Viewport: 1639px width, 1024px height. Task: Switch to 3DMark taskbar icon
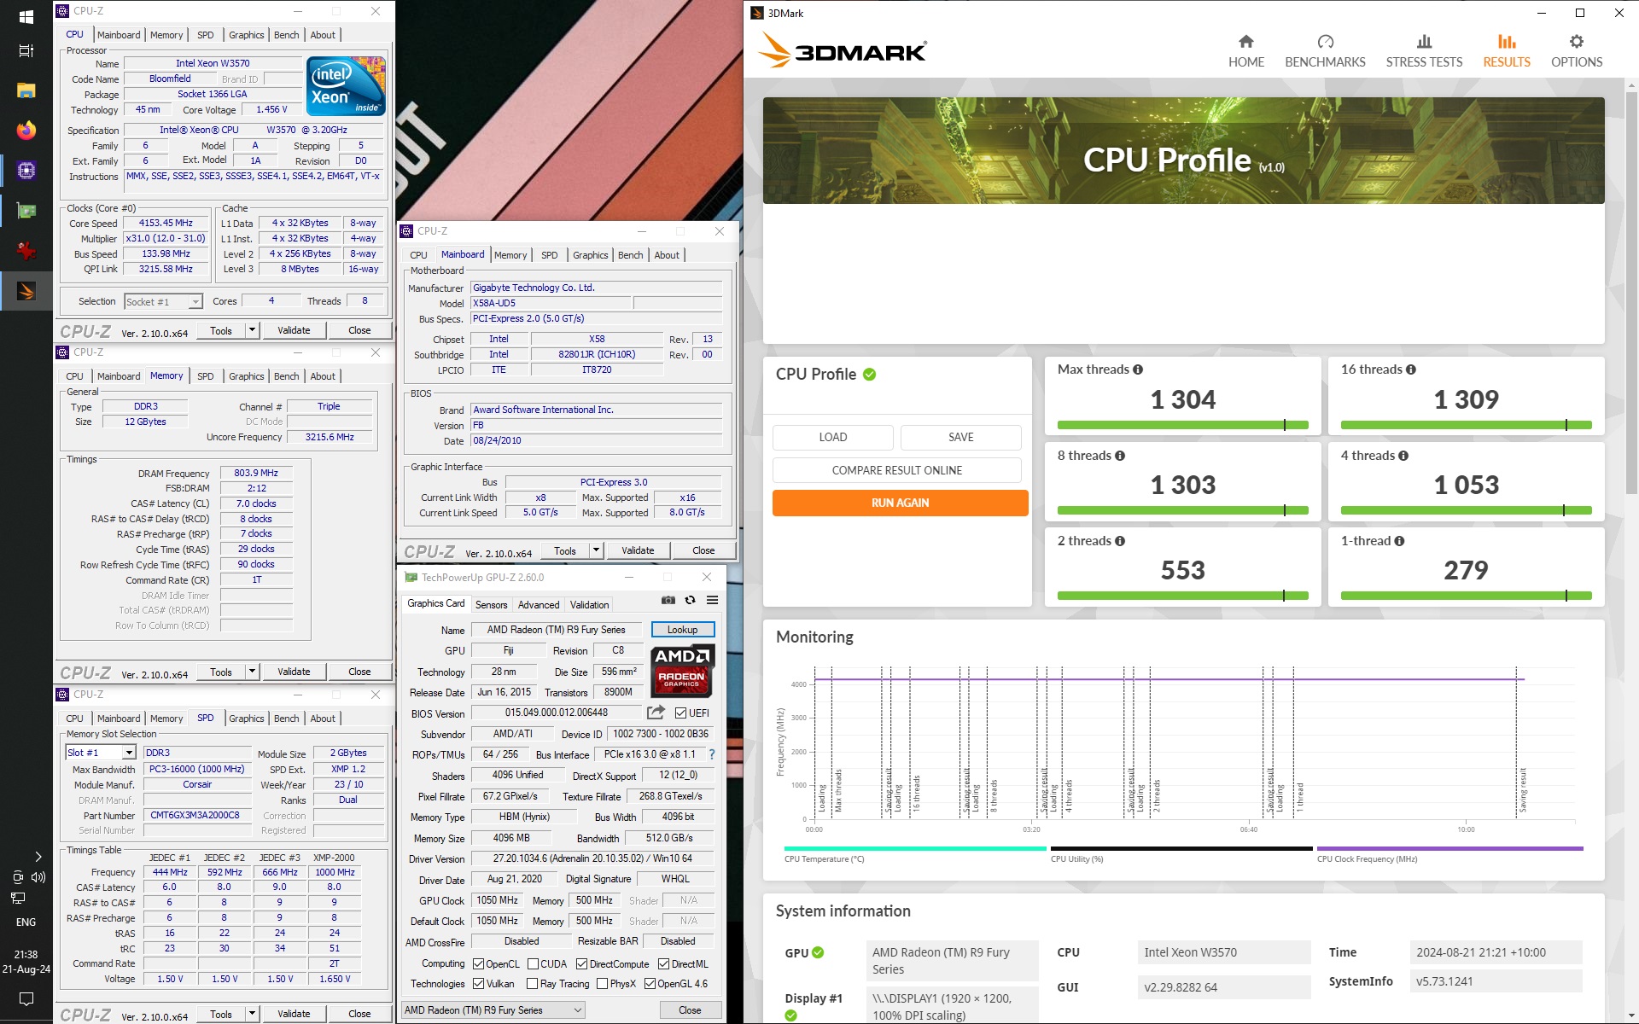pos(26,291)
